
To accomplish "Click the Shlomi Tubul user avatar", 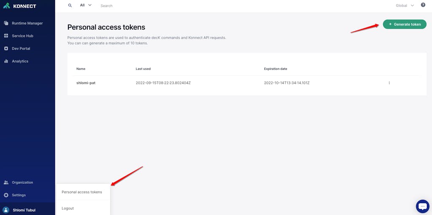I will pyautogui.click(x=6, y=210).
